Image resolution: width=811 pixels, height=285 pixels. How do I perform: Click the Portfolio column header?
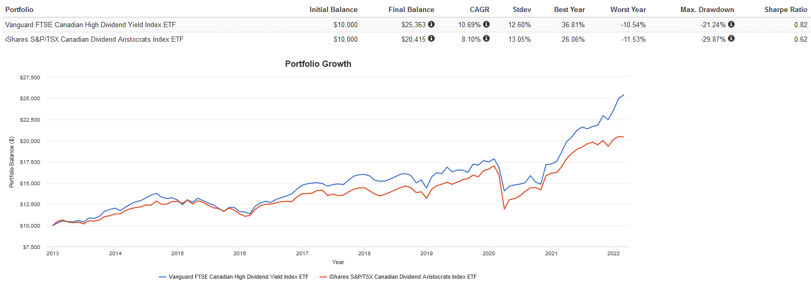pyautogui.click(x=19, y=9)
